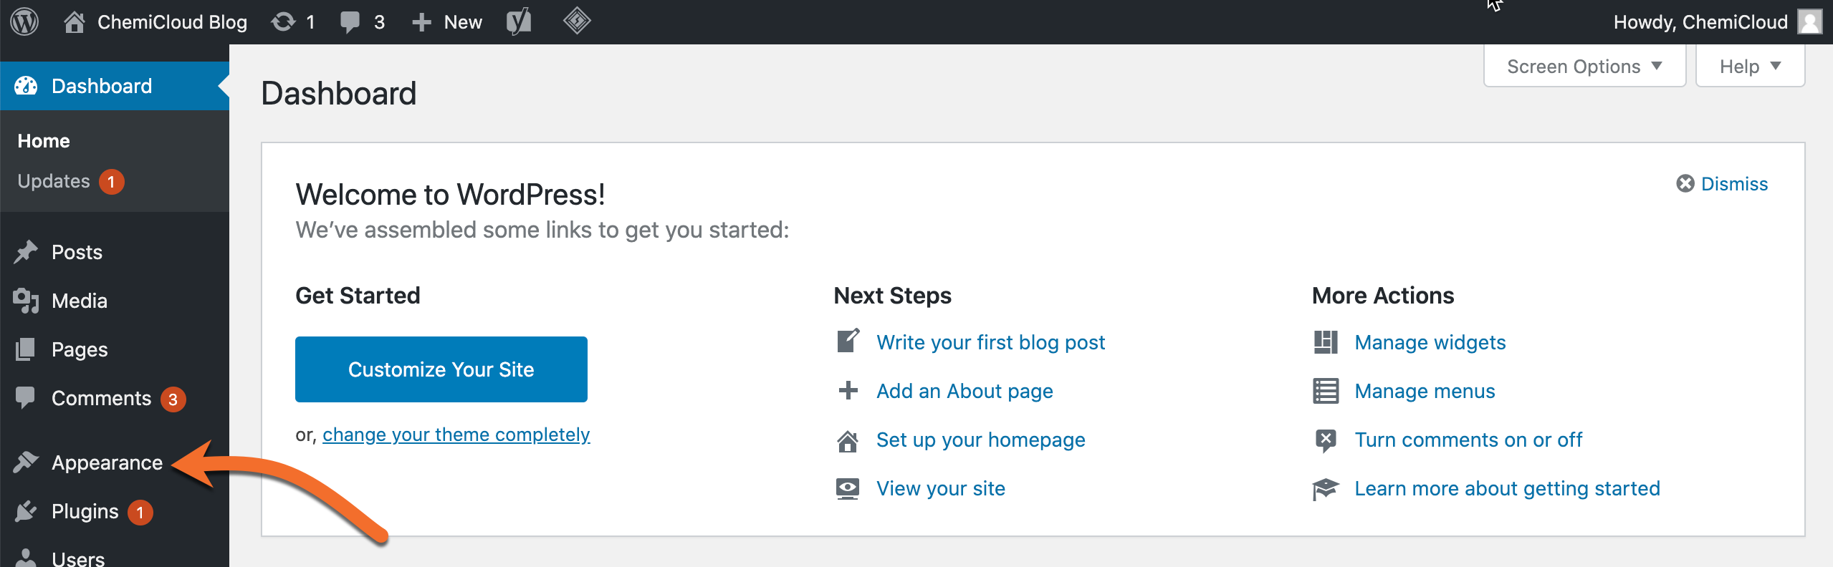Click the ChemiCloud user avatar
The image size is (1833, 567).
pyautogui.click(x=1809, y=21)
